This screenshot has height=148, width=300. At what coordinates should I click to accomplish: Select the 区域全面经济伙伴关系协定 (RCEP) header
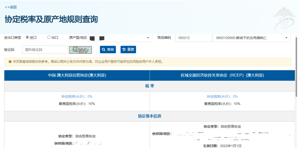click(222, 75)
